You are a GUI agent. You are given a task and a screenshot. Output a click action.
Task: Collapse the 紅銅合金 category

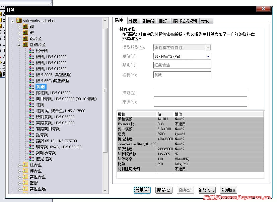(x=19, y=45)
